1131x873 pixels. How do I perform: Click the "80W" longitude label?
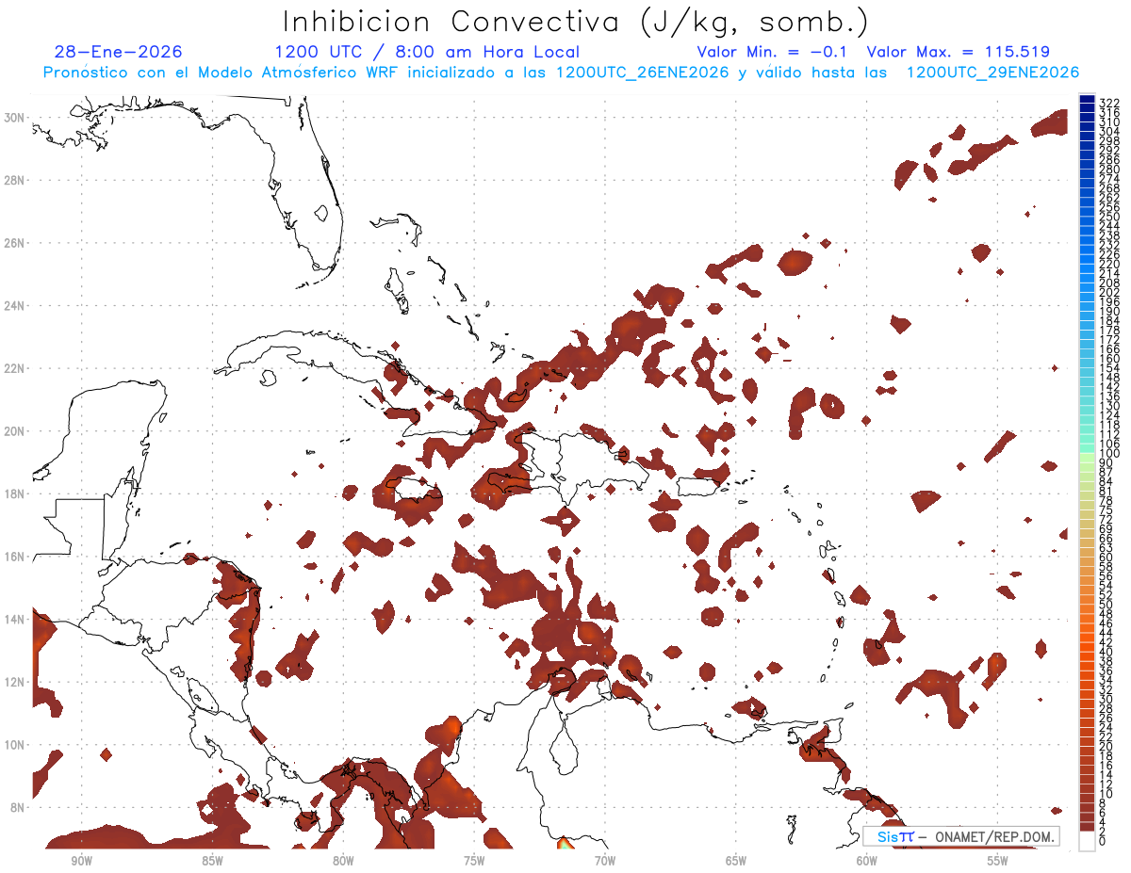click(x=343, y=861)
